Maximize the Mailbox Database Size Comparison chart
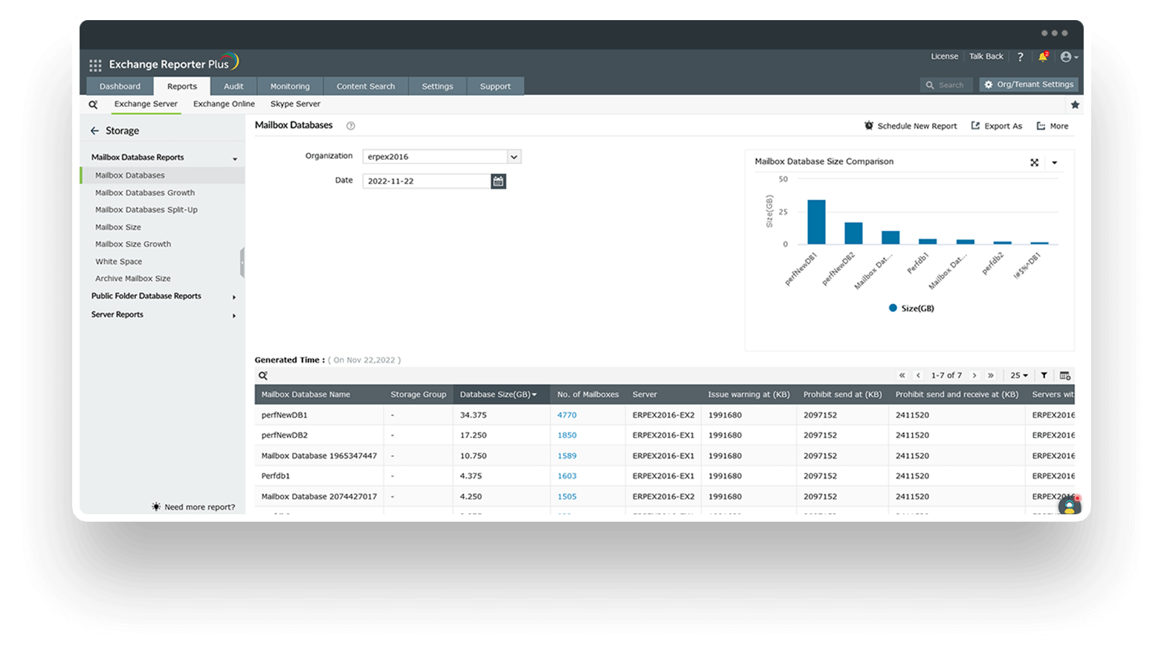The width and height of the screenshot is (1164, 654). (1034, 162)
